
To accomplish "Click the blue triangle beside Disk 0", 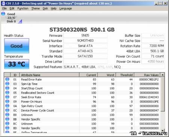I will pos(20,21).
